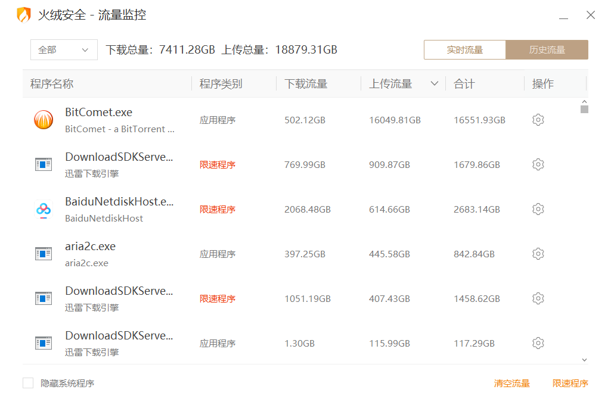Click the 上传流量 sort arrow
This screenshot has width=611, height=402.
click(435, 84)
